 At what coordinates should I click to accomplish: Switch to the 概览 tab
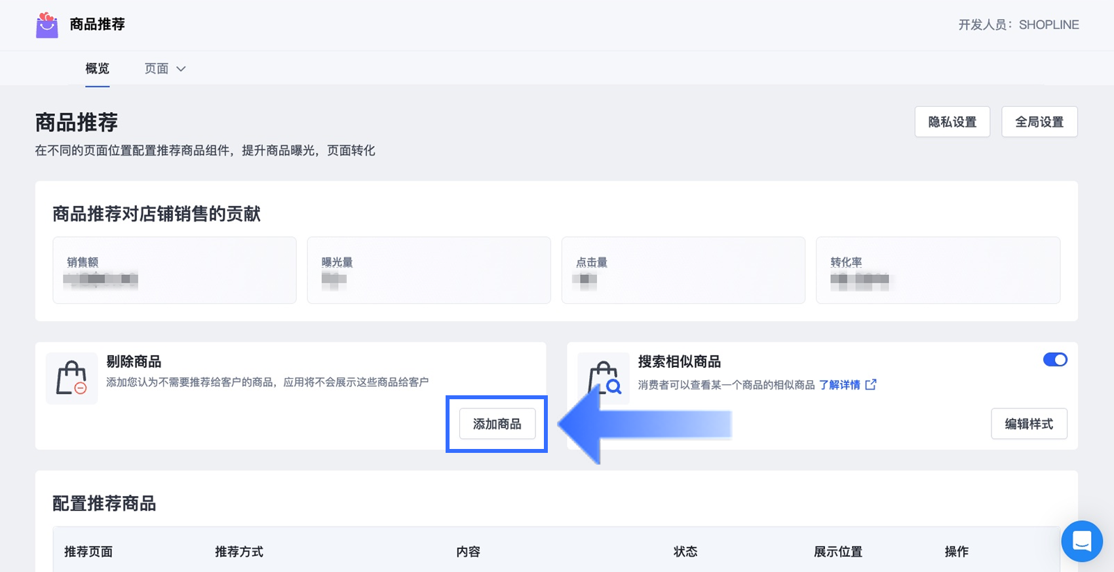point(97,69)
